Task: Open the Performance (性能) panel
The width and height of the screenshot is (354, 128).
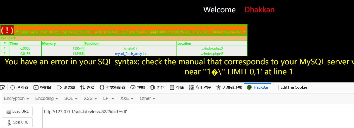Action: coord(137,87)
